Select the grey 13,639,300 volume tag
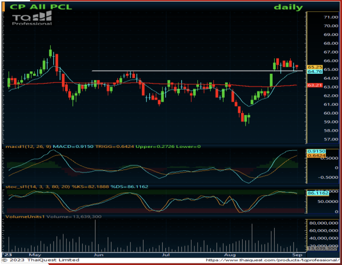Image resolution: width=342 pixels, height=265 pixels. point(322,248)
